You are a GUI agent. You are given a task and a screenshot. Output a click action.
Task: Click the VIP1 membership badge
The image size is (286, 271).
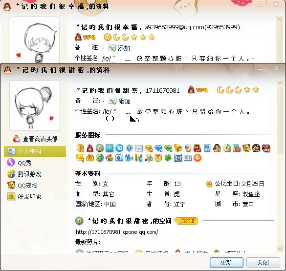tap(198, 90)
